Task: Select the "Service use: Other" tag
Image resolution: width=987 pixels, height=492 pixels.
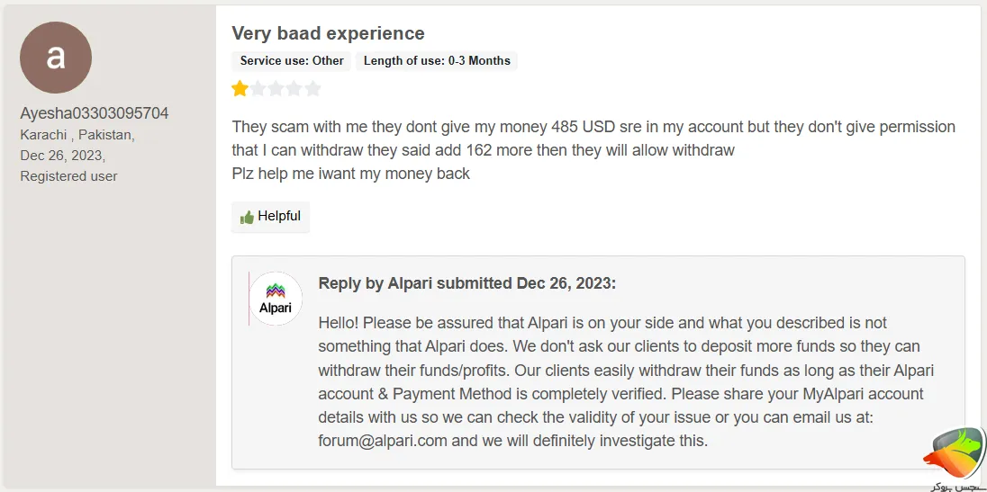Action: tap(292, 61)
